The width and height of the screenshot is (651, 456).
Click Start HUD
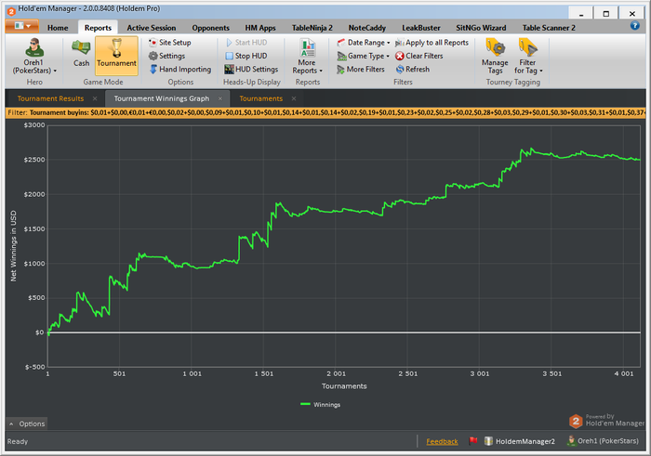(246, 43)
